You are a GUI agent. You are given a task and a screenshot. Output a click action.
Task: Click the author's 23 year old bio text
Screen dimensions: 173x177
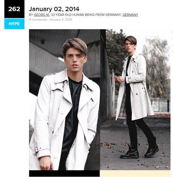point(86,15)
